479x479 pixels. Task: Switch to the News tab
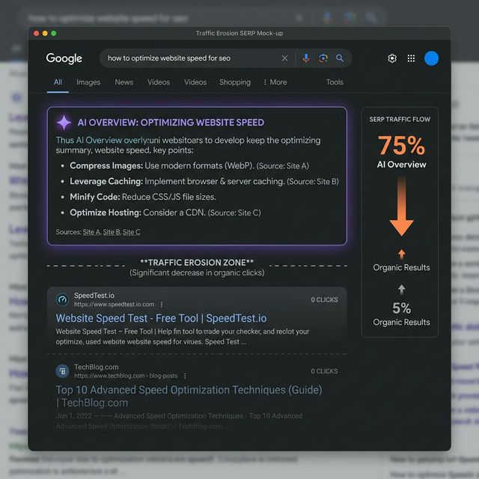[x=124, y=82]
